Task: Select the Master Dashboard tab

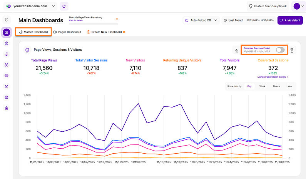Action: pos(33,32)
